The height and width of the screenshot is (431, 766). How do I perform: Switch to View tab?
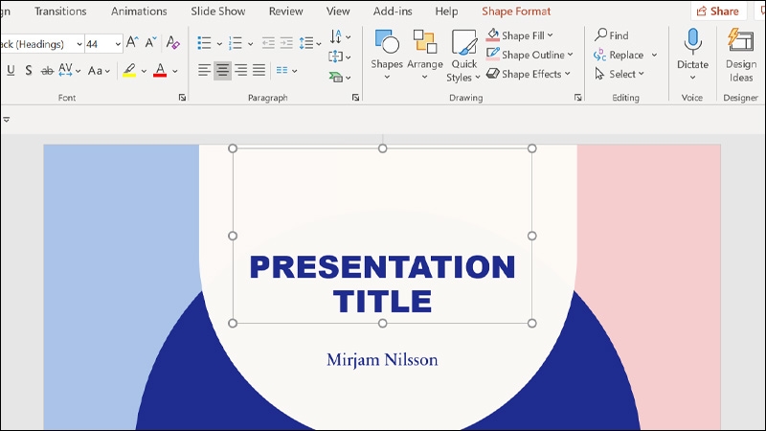coord(338,11)
